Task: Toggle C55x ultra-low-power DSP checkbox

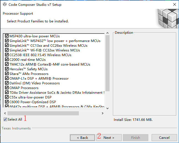Action: tap(7, 97)
